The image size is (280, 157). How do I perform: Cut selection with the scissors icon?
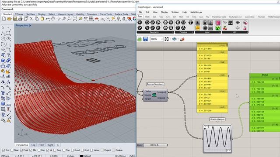click(31, 19)
